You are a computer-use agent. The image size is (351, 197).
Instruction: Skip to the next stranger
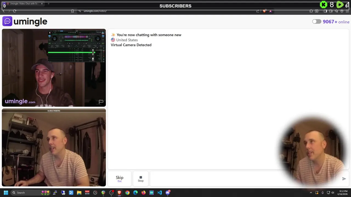click(120, 179)
